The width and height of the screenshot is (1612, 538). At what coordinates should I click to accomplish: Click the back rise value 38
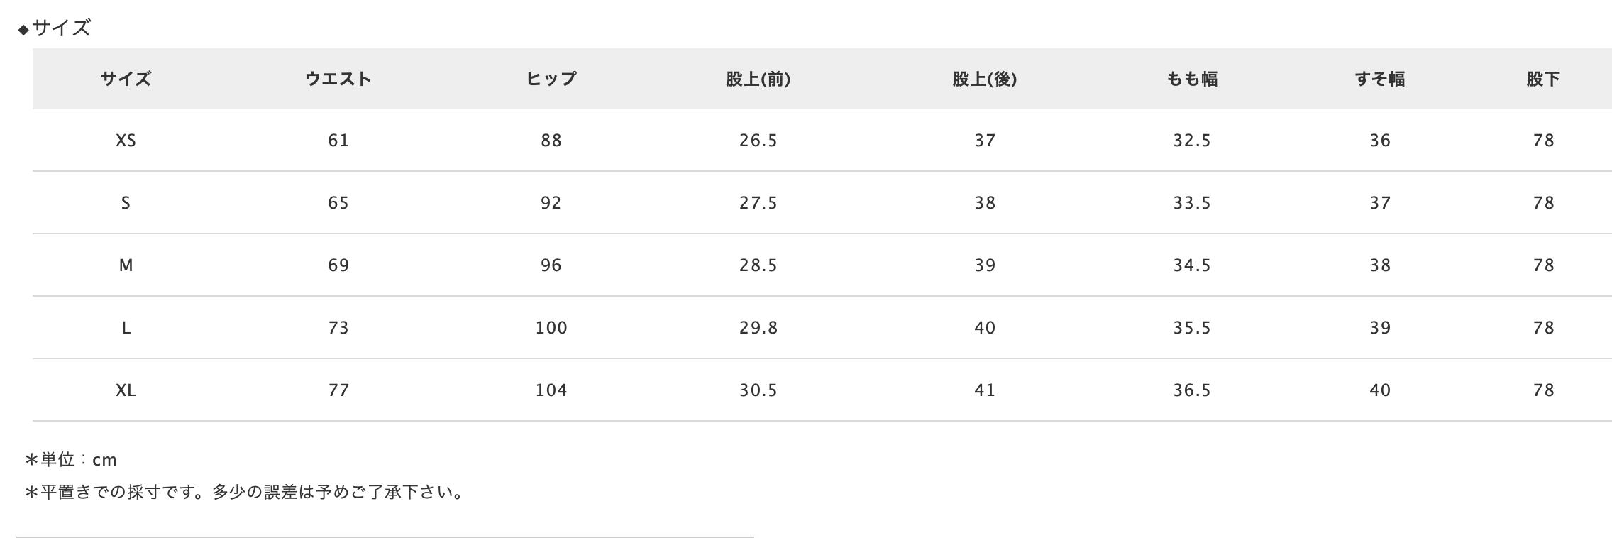984,203
